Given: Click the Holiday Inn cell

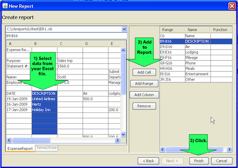Looking at the screenshot, I should coord(44,110).
